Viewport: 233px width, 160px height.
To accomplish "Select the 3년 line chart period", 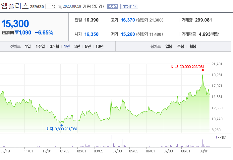I will (x=77, y=46).
